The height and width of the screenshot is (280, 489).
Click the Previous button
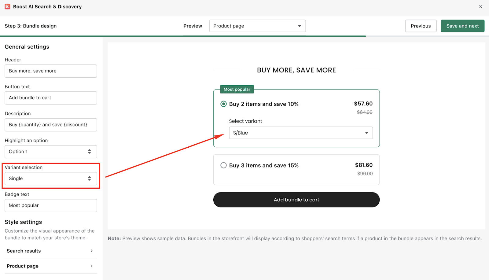tap(421, 26)
